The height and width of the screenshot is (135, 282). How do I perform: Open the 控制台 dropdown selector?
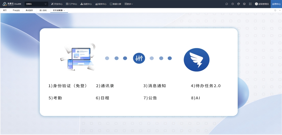pyautogui.click(x=36, y=4)
